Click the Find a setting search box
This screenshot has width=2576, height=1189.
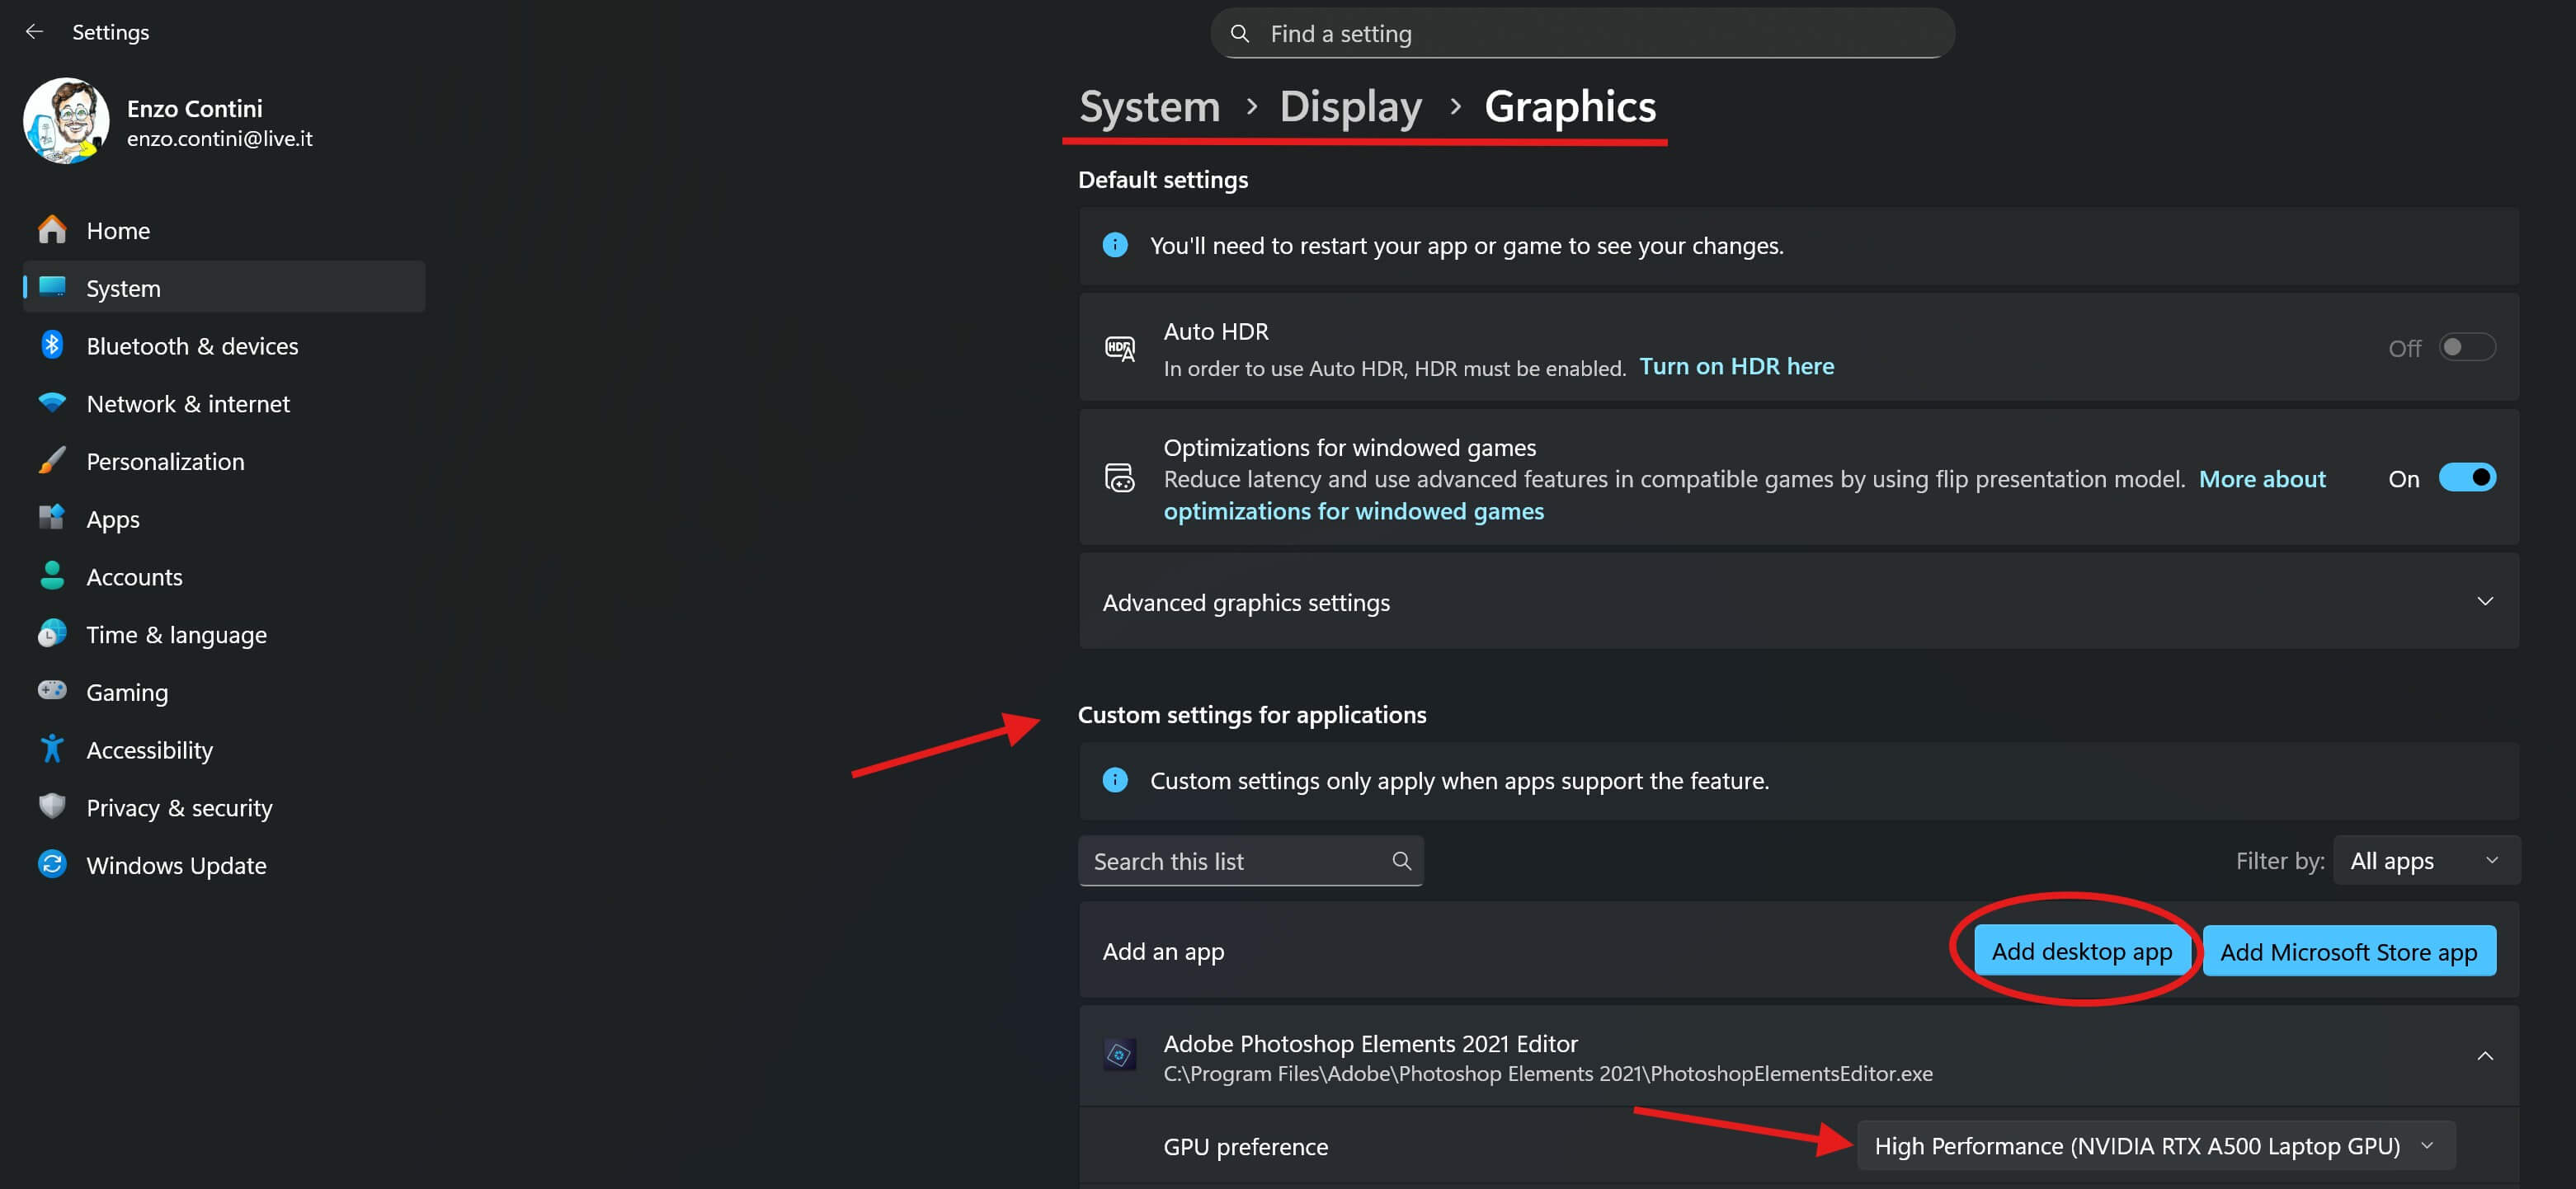(x=1582, y=34)
